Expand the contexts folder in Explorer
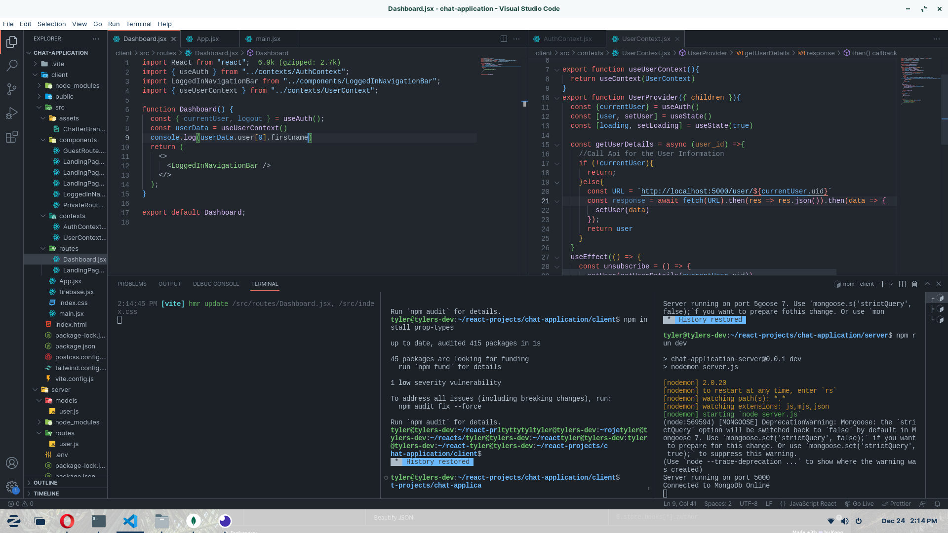The height and width of the screenshot is (533, 948). pyautogui.click(x=72, y=215)
